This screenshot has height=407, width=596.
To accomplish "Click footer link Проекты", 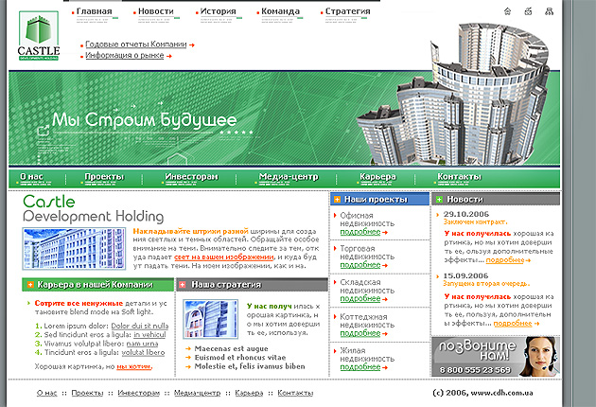I will (87, 393).
